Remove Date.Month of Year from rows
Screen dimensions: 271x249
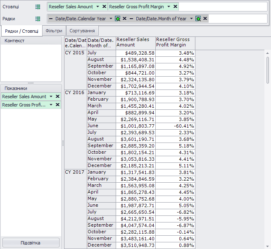point(205,19)
